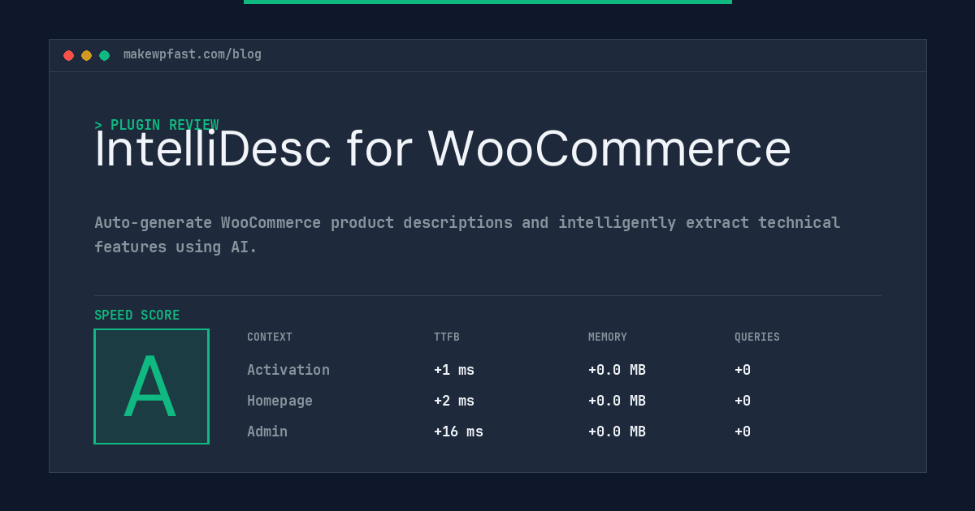Click the makewpfast.com/blog address text
Image resolution: width=975 pixels, height=511 pixels.
tap(193, 54)
